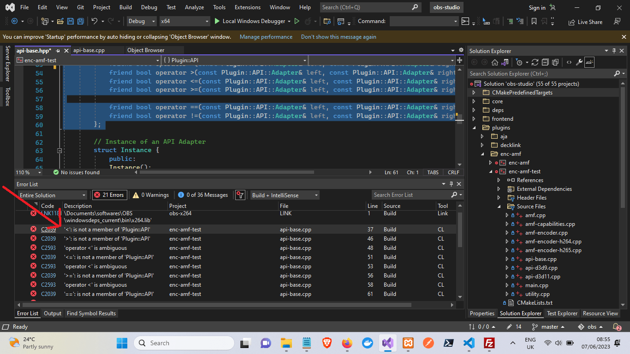Viewport: 630px width, 354px height.
Task: Open the Build menu
Action: coord(125,7)
